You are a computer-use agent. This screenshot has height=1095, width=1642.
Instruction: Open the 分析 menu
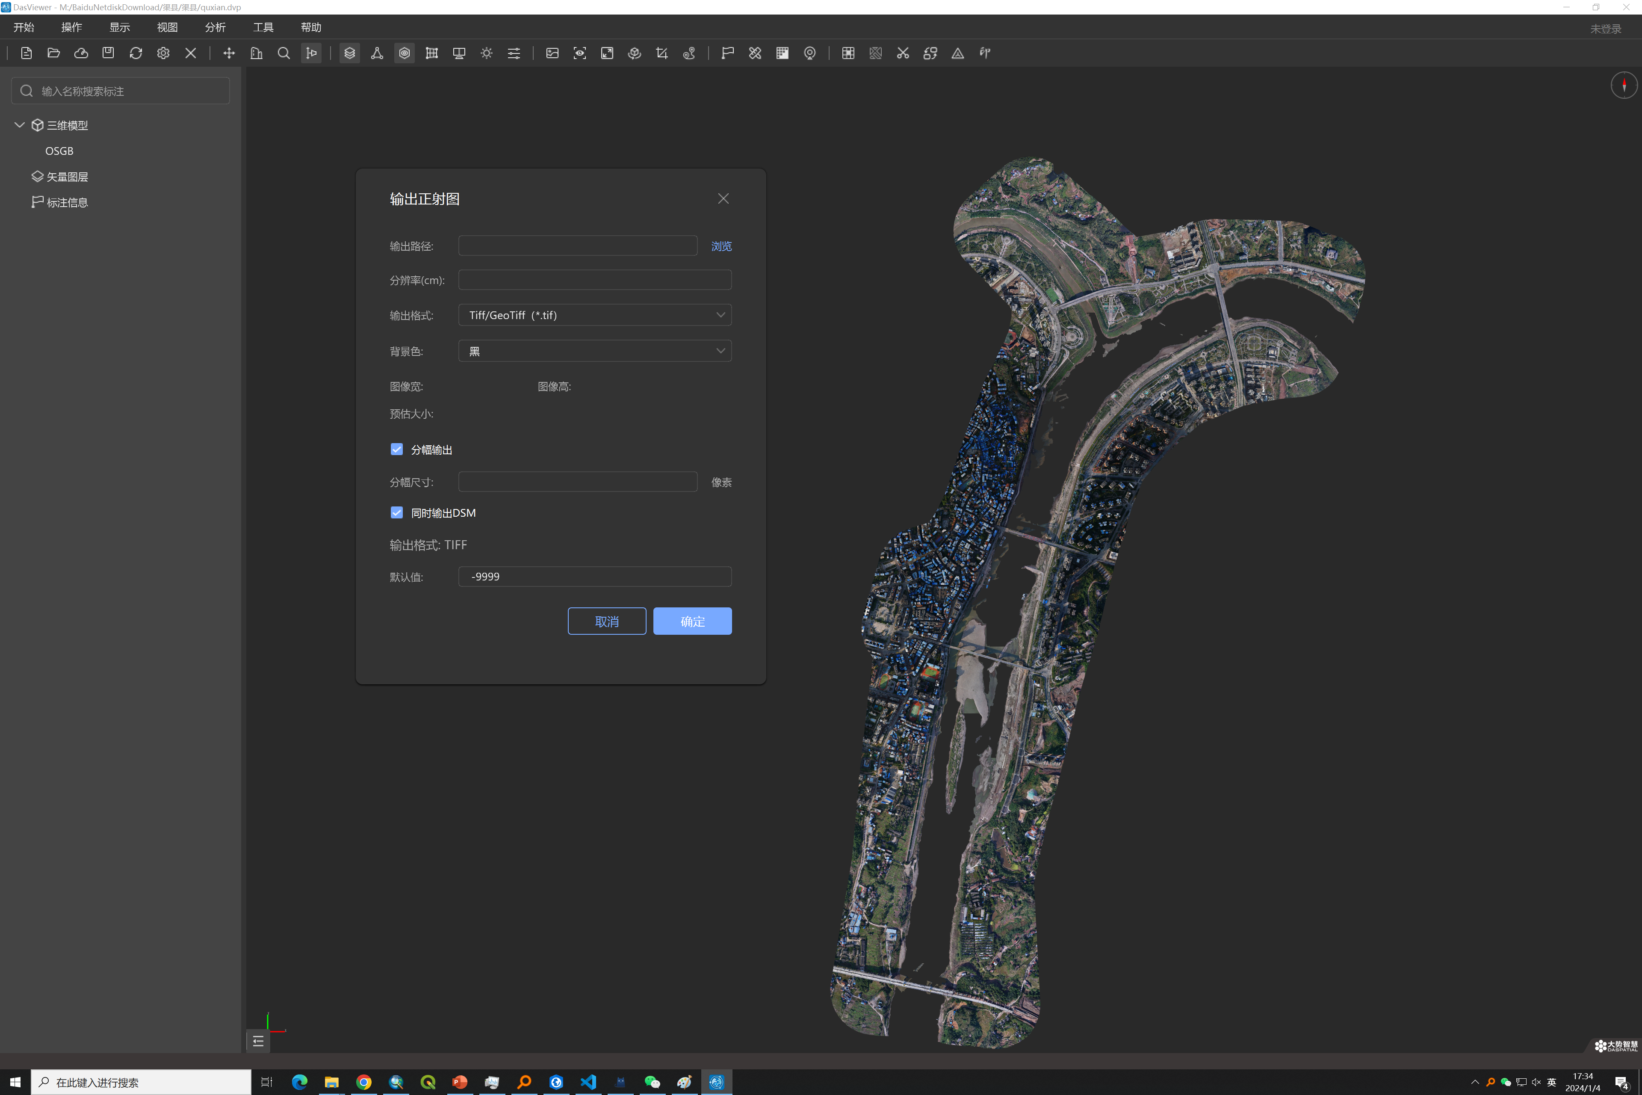click(x=216, y=27)
